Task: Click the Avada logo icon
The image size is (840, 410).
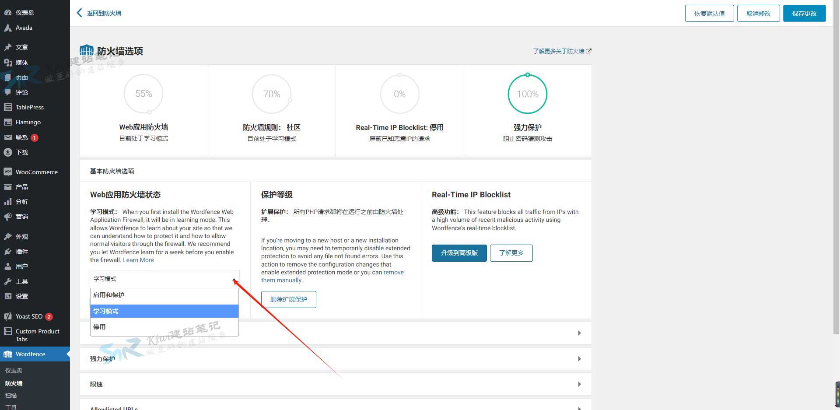Action: [x=8, y=28]
